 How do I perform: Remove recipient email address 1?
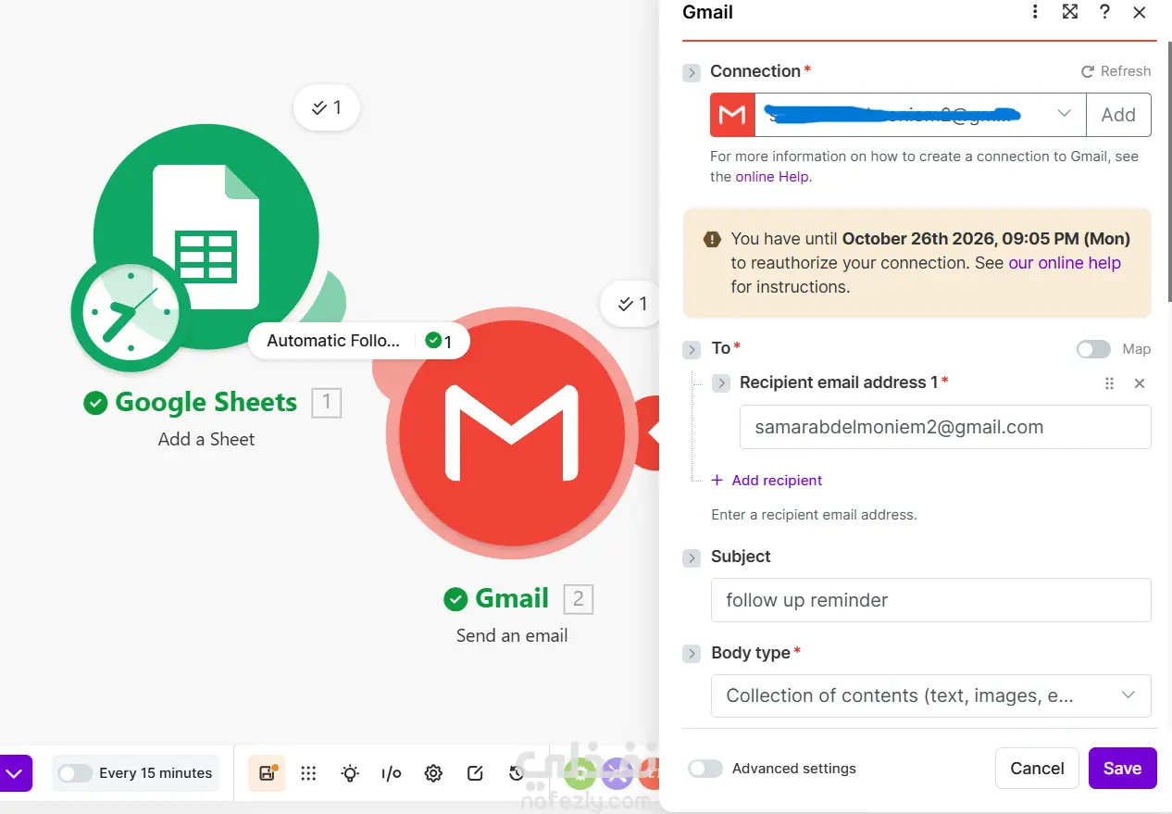point(1140,383)
